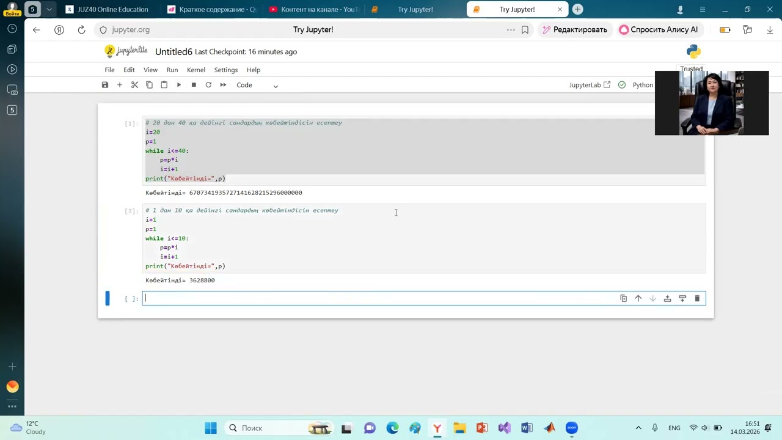Click the code line while i<=40:
This screenshot has height=440, width=782.
point(167,151)
